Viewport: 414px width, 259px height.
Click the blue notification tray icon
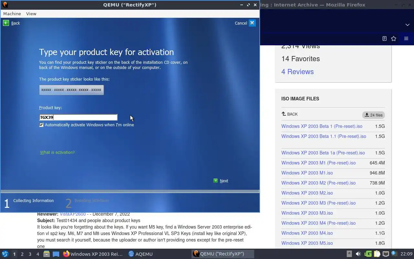click(394, 253)
